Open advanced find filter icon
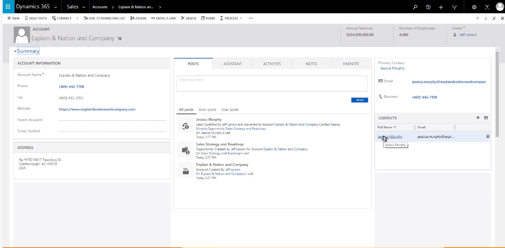505x248 pixels. pos(454,7)
